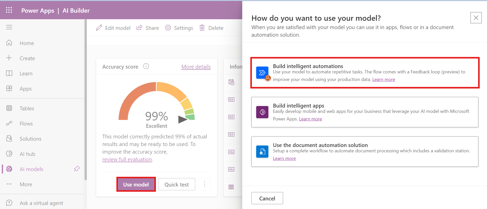Collapse the left navigation hamburger menu

[x=9, y=27]
